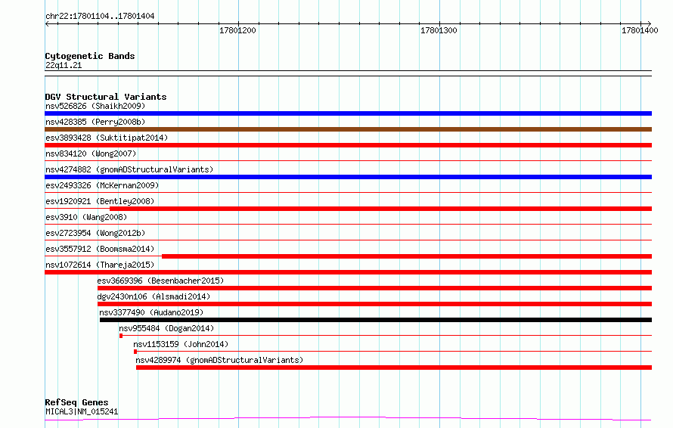The image size is (673, 428).
Task: Click ruler position 17801400
Action: (640, 30)
